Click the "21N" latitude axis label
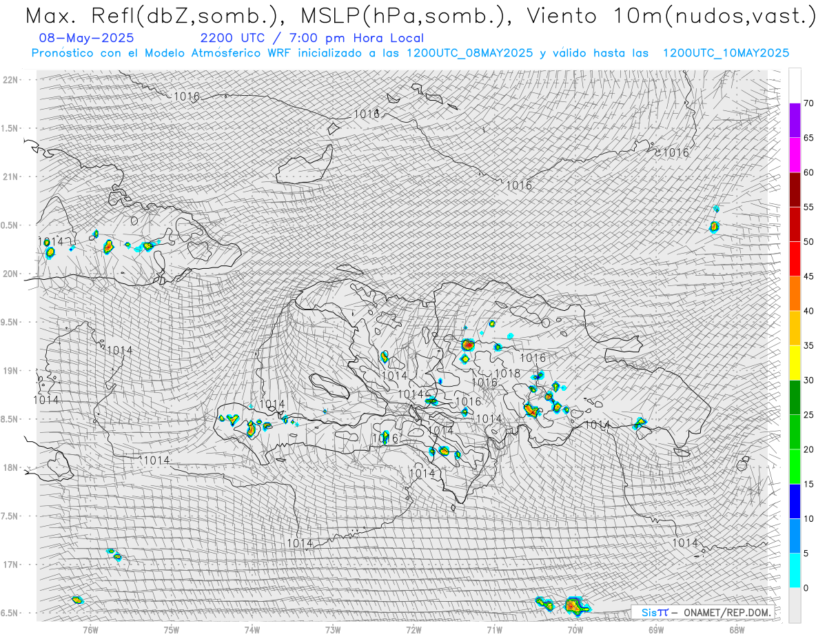Image resolution: width=827 pixels, height=639 pixels. tap(10, 177)
